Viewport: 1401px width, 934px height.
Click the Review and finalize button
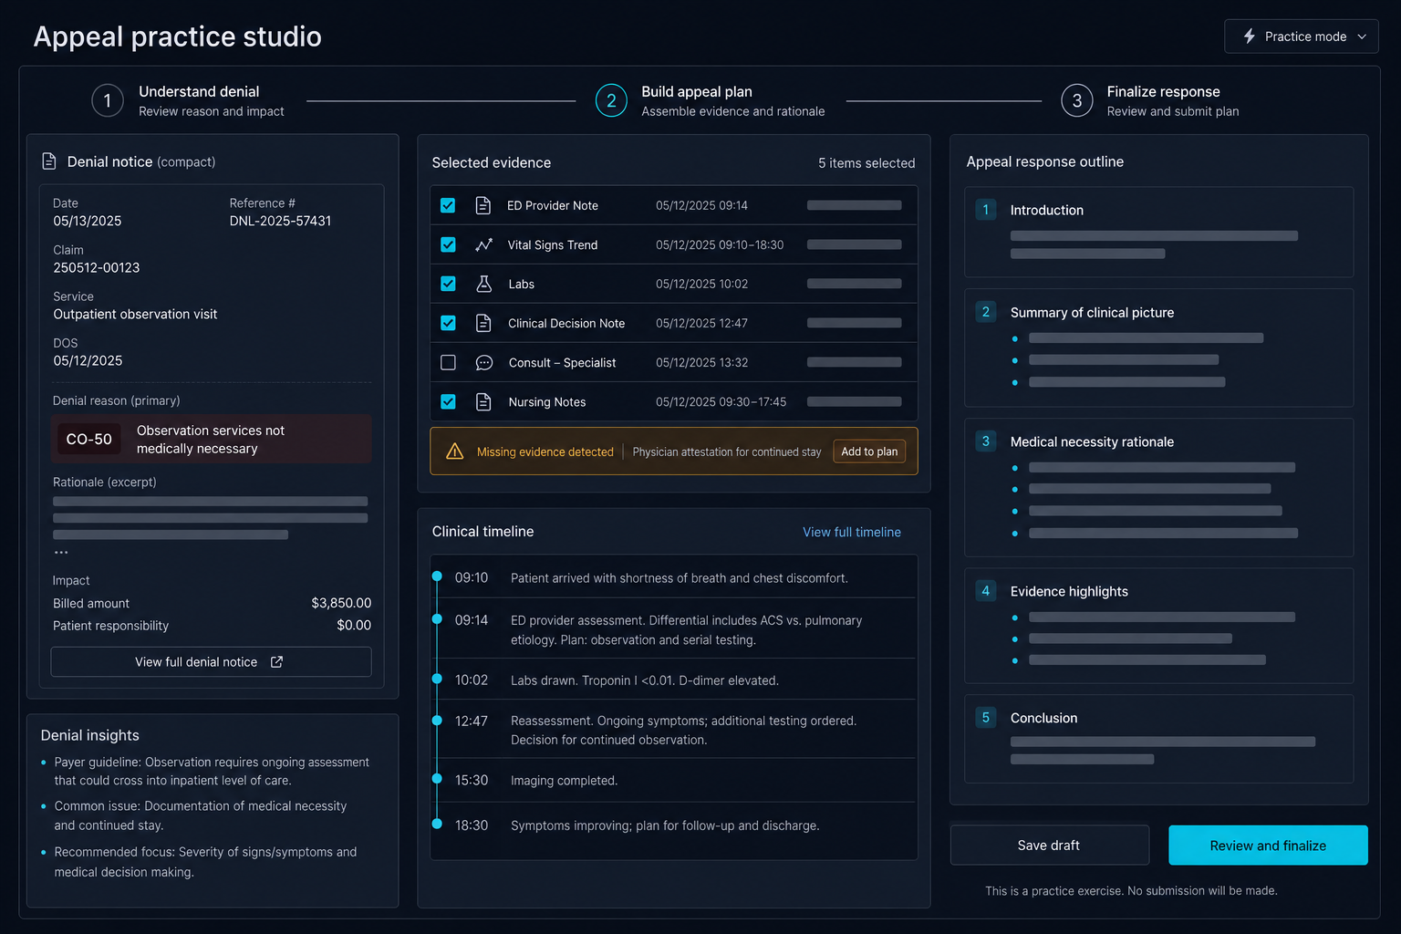[1268, 846]
